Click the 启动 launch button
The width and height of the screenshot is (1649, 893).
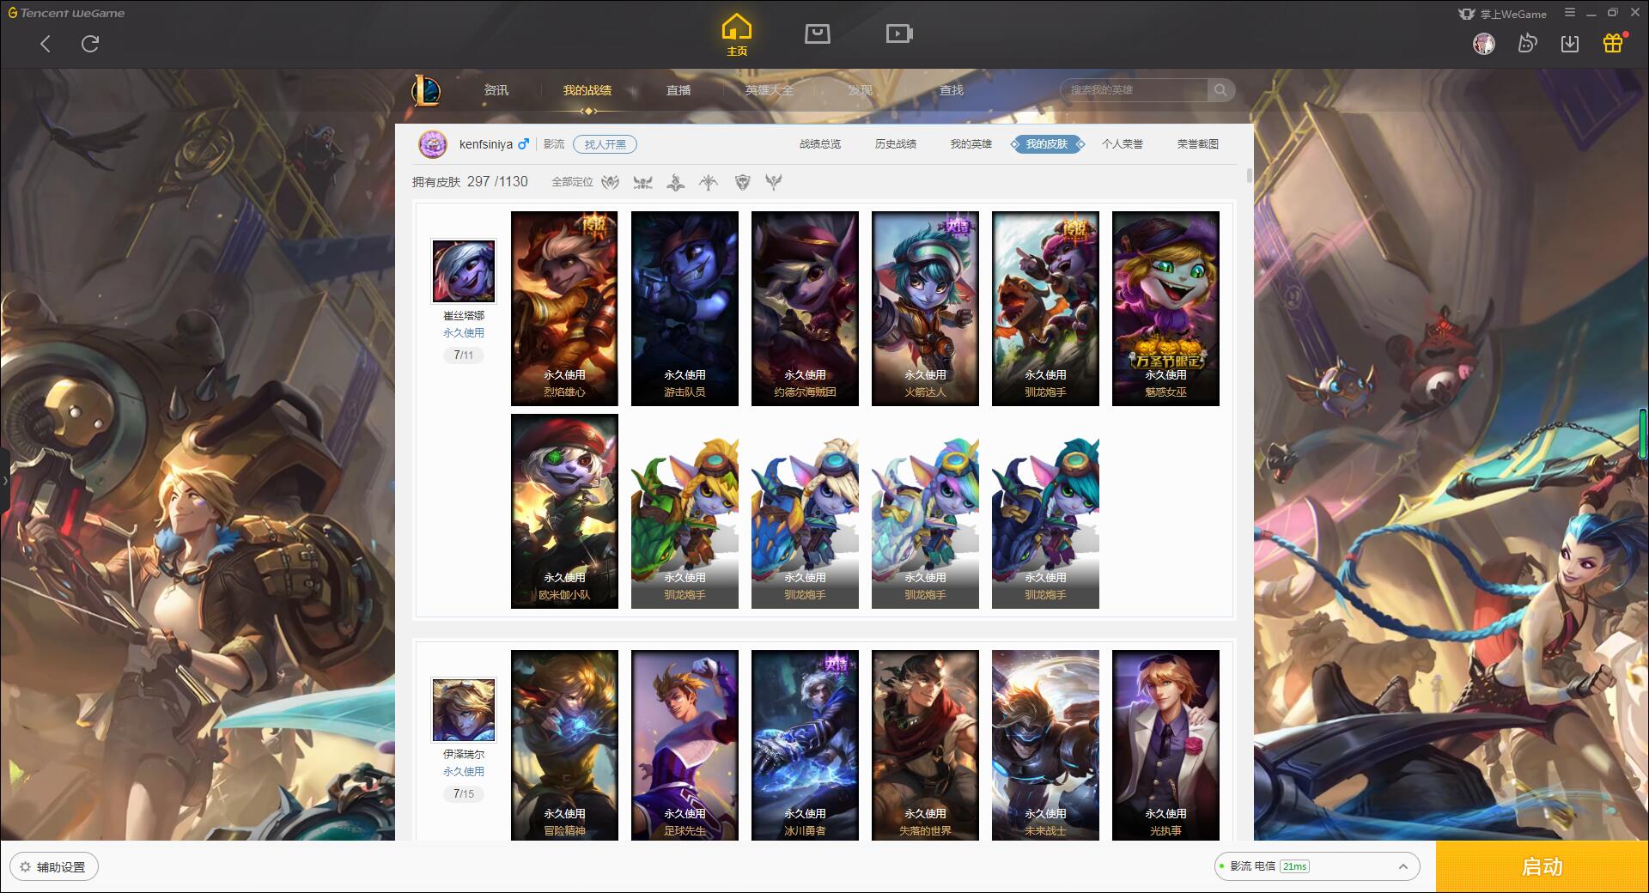coord(1543,866)
